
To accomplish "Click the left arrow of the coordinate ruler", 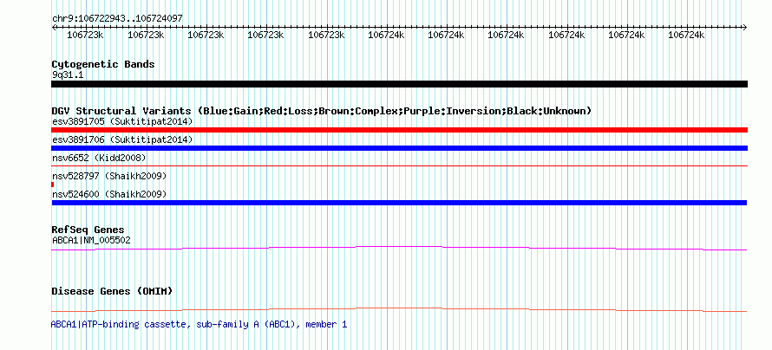I will [x=54, y=28].
